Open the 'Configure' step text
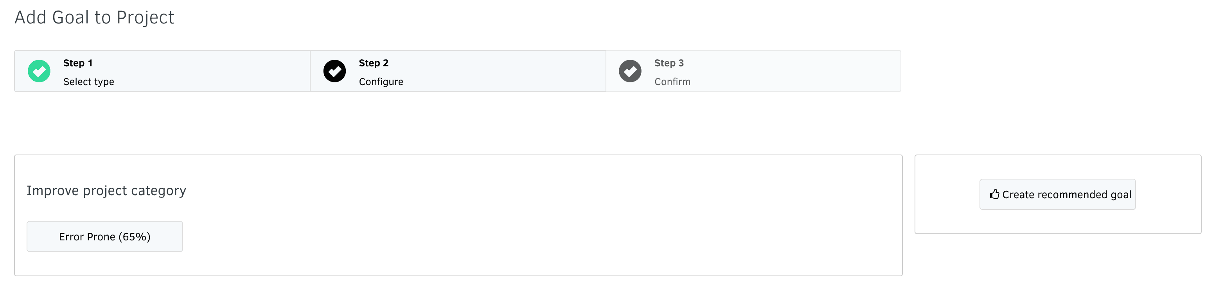 [381, 82]
